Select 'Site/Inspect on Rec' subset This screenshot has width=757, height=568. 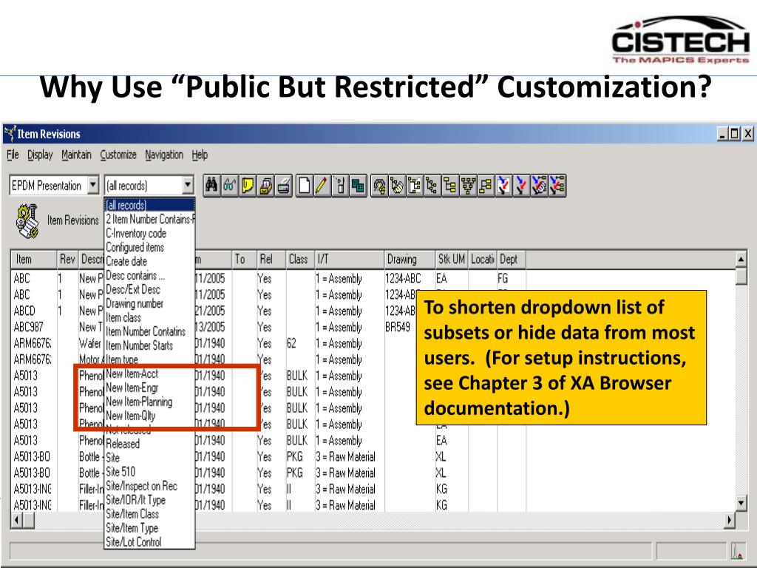(149, 486)
